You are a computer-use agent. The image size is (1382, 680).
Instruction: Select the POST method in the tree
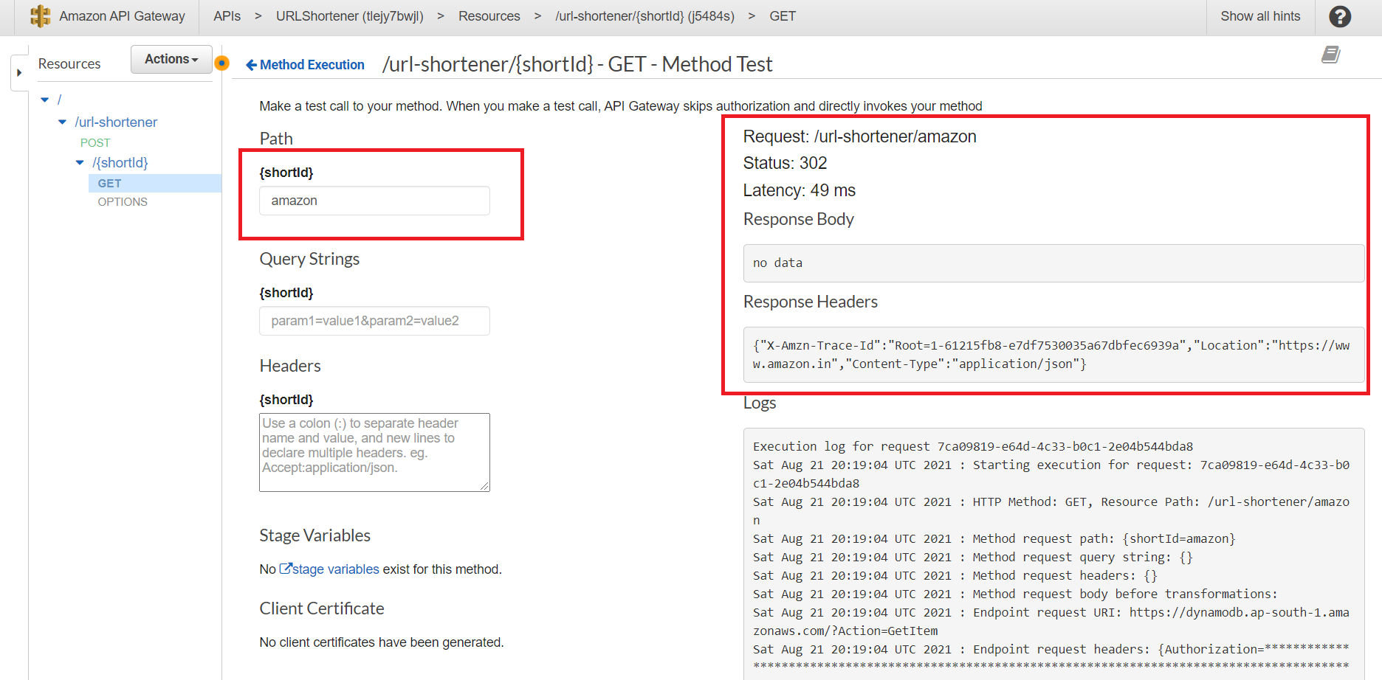point(95,143)
